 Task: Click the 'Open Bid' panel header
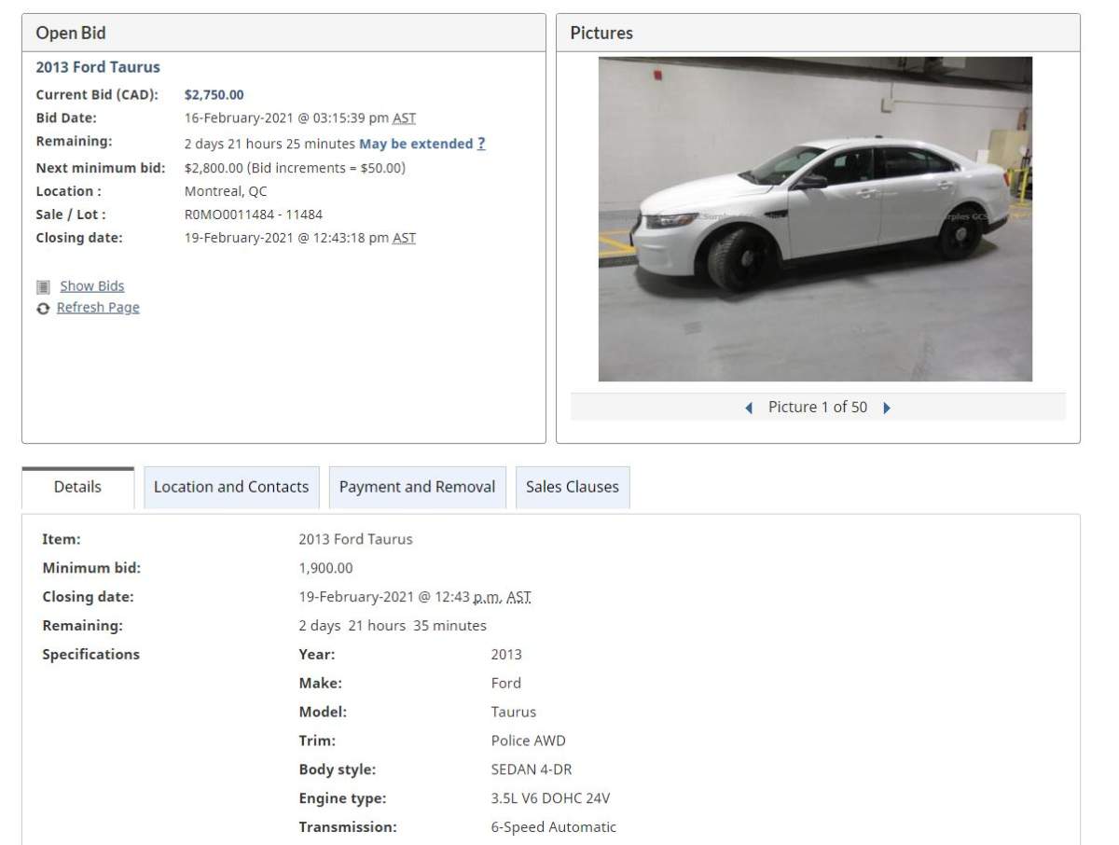pyautogui.click(x=283, y=33)
